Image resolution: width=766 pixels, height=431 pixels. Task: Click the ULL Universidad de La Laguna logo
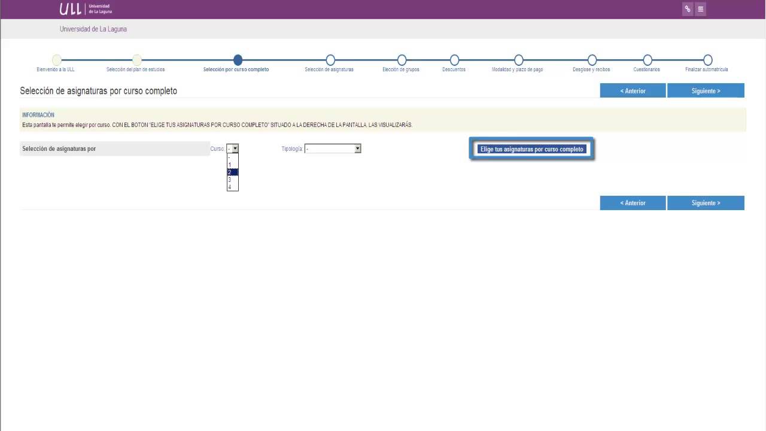pos(86,8)
